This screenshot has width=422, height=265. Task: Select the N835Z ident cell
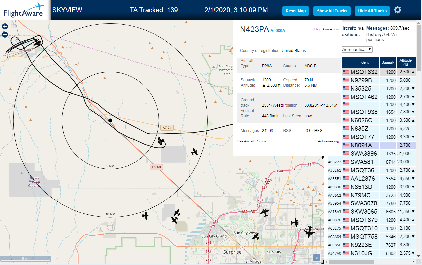click(364, 128)
